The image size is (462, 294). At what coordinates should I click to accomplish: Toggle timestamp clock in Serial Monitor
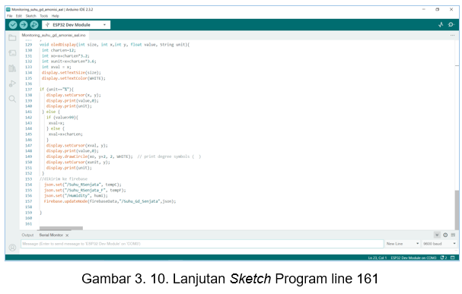[x=445, y=235]
